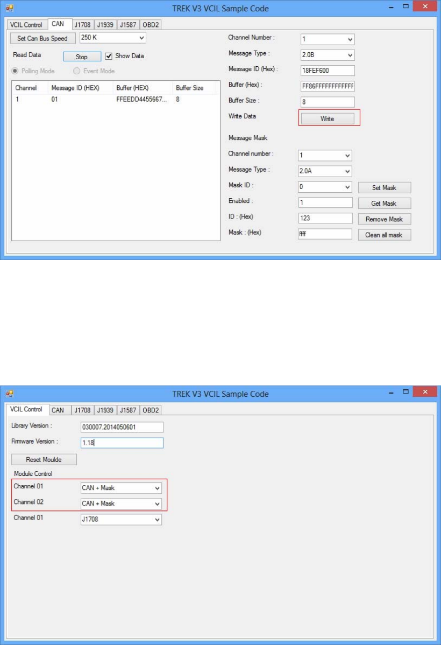Select the OBD2 tab in lower window
Image resolution: width=441 pixels, height=645 pixels.
click(151, 410)
